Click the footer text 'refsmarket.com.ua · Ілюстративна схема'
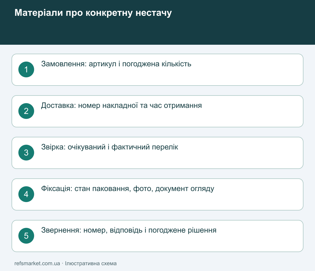315x271 pixels. point(66,263)
